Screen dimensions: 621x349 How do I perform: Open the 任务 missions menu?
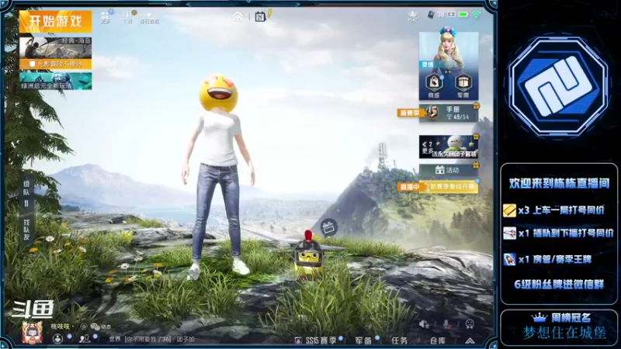coord(400,340)
